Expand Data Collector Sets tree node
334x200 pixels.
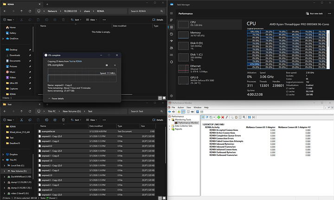tap(170, 126)
